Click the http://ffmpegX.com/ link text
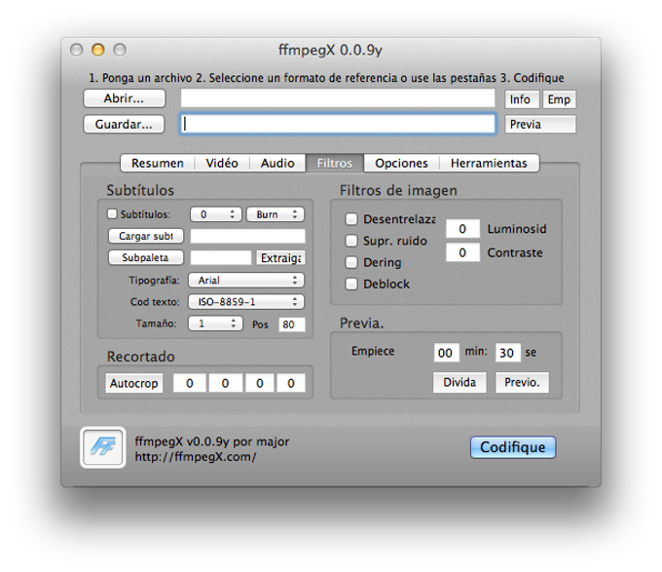The image size is (662, 572). pos(196,457)
